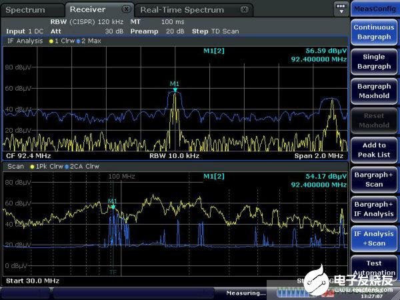
Task: Choose the IF Analysis + Scan softkey
Action: pyautogui.click(x=373, y=238)
